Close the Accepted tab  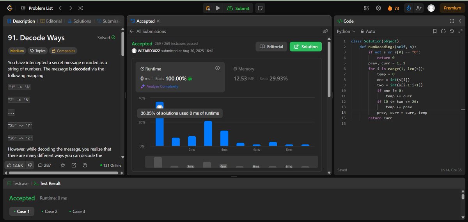point(158,21)
